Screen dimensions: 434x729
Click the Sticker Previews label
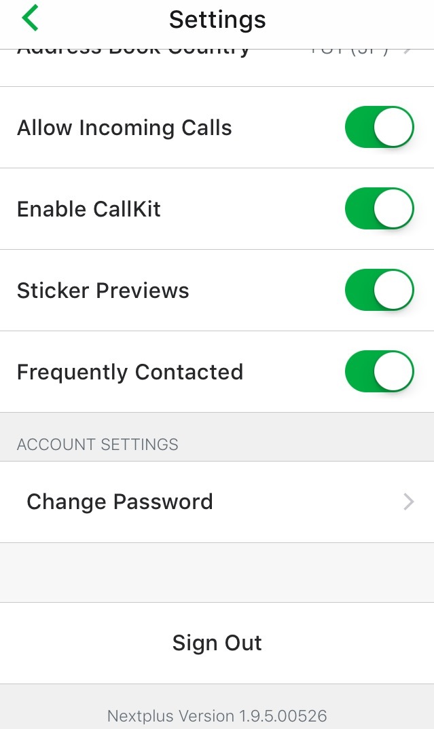point(103,291)
